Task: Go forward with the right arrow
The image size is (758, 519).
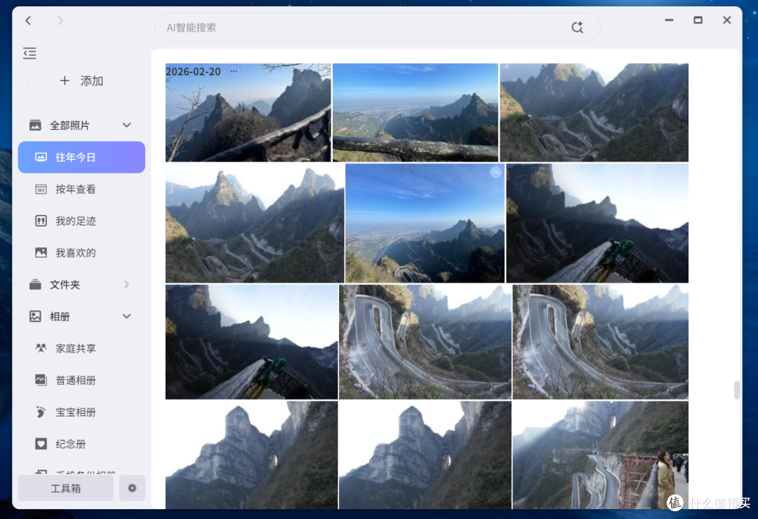Action: point(60,20)
